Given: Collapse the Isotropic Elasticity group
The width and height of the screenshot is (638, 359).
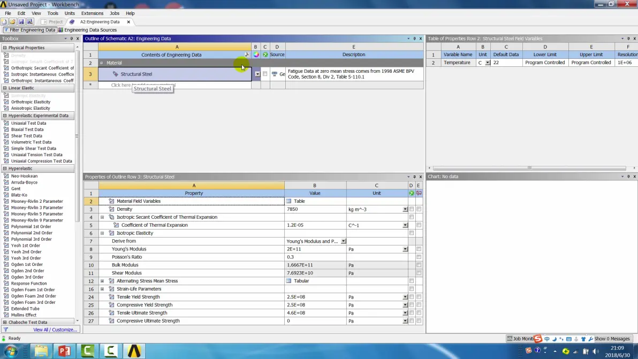Looking at the screenshot, I should (x=102, y=233).
